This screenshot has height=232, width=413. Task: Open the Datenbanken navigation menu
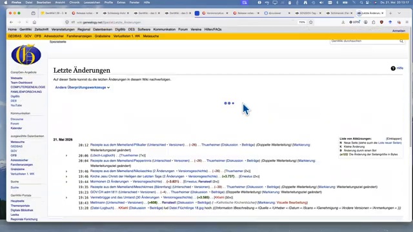103,30
